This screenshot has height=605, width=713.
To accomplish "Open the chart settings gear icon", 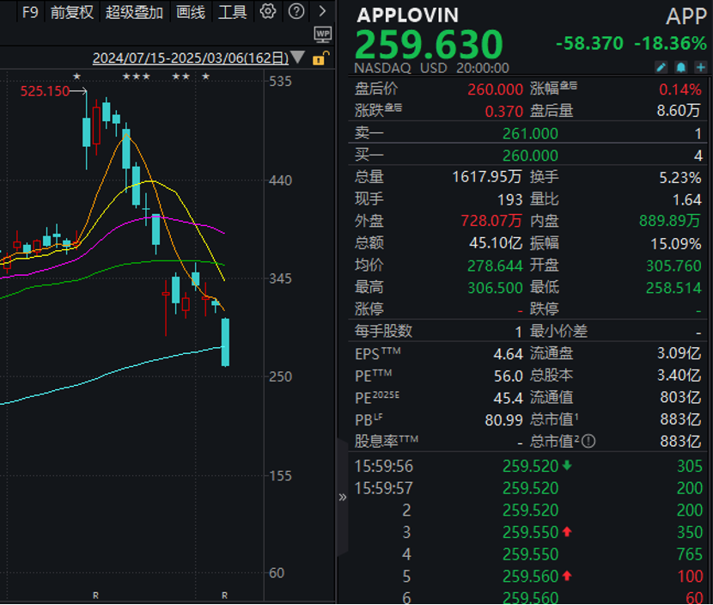I will point(268,11).
